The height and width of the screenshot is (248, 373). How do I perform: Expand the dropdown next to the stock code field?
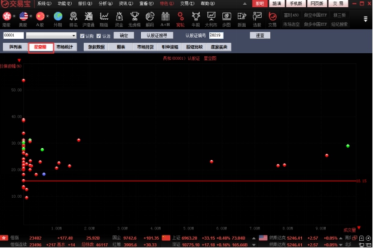point(74,36)
